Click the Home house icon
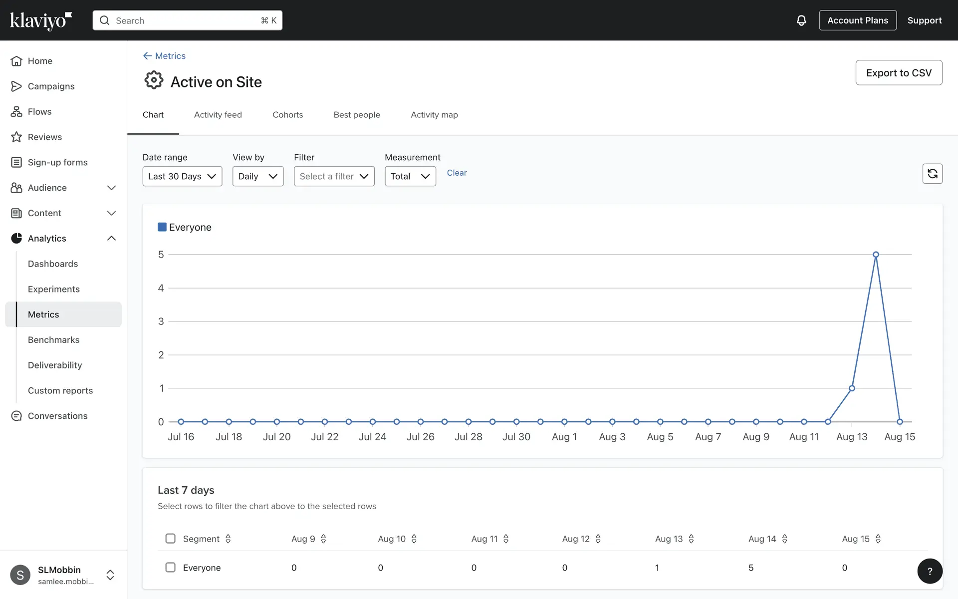Viewport: 958px width, 599px height. [x=16, y=61]
